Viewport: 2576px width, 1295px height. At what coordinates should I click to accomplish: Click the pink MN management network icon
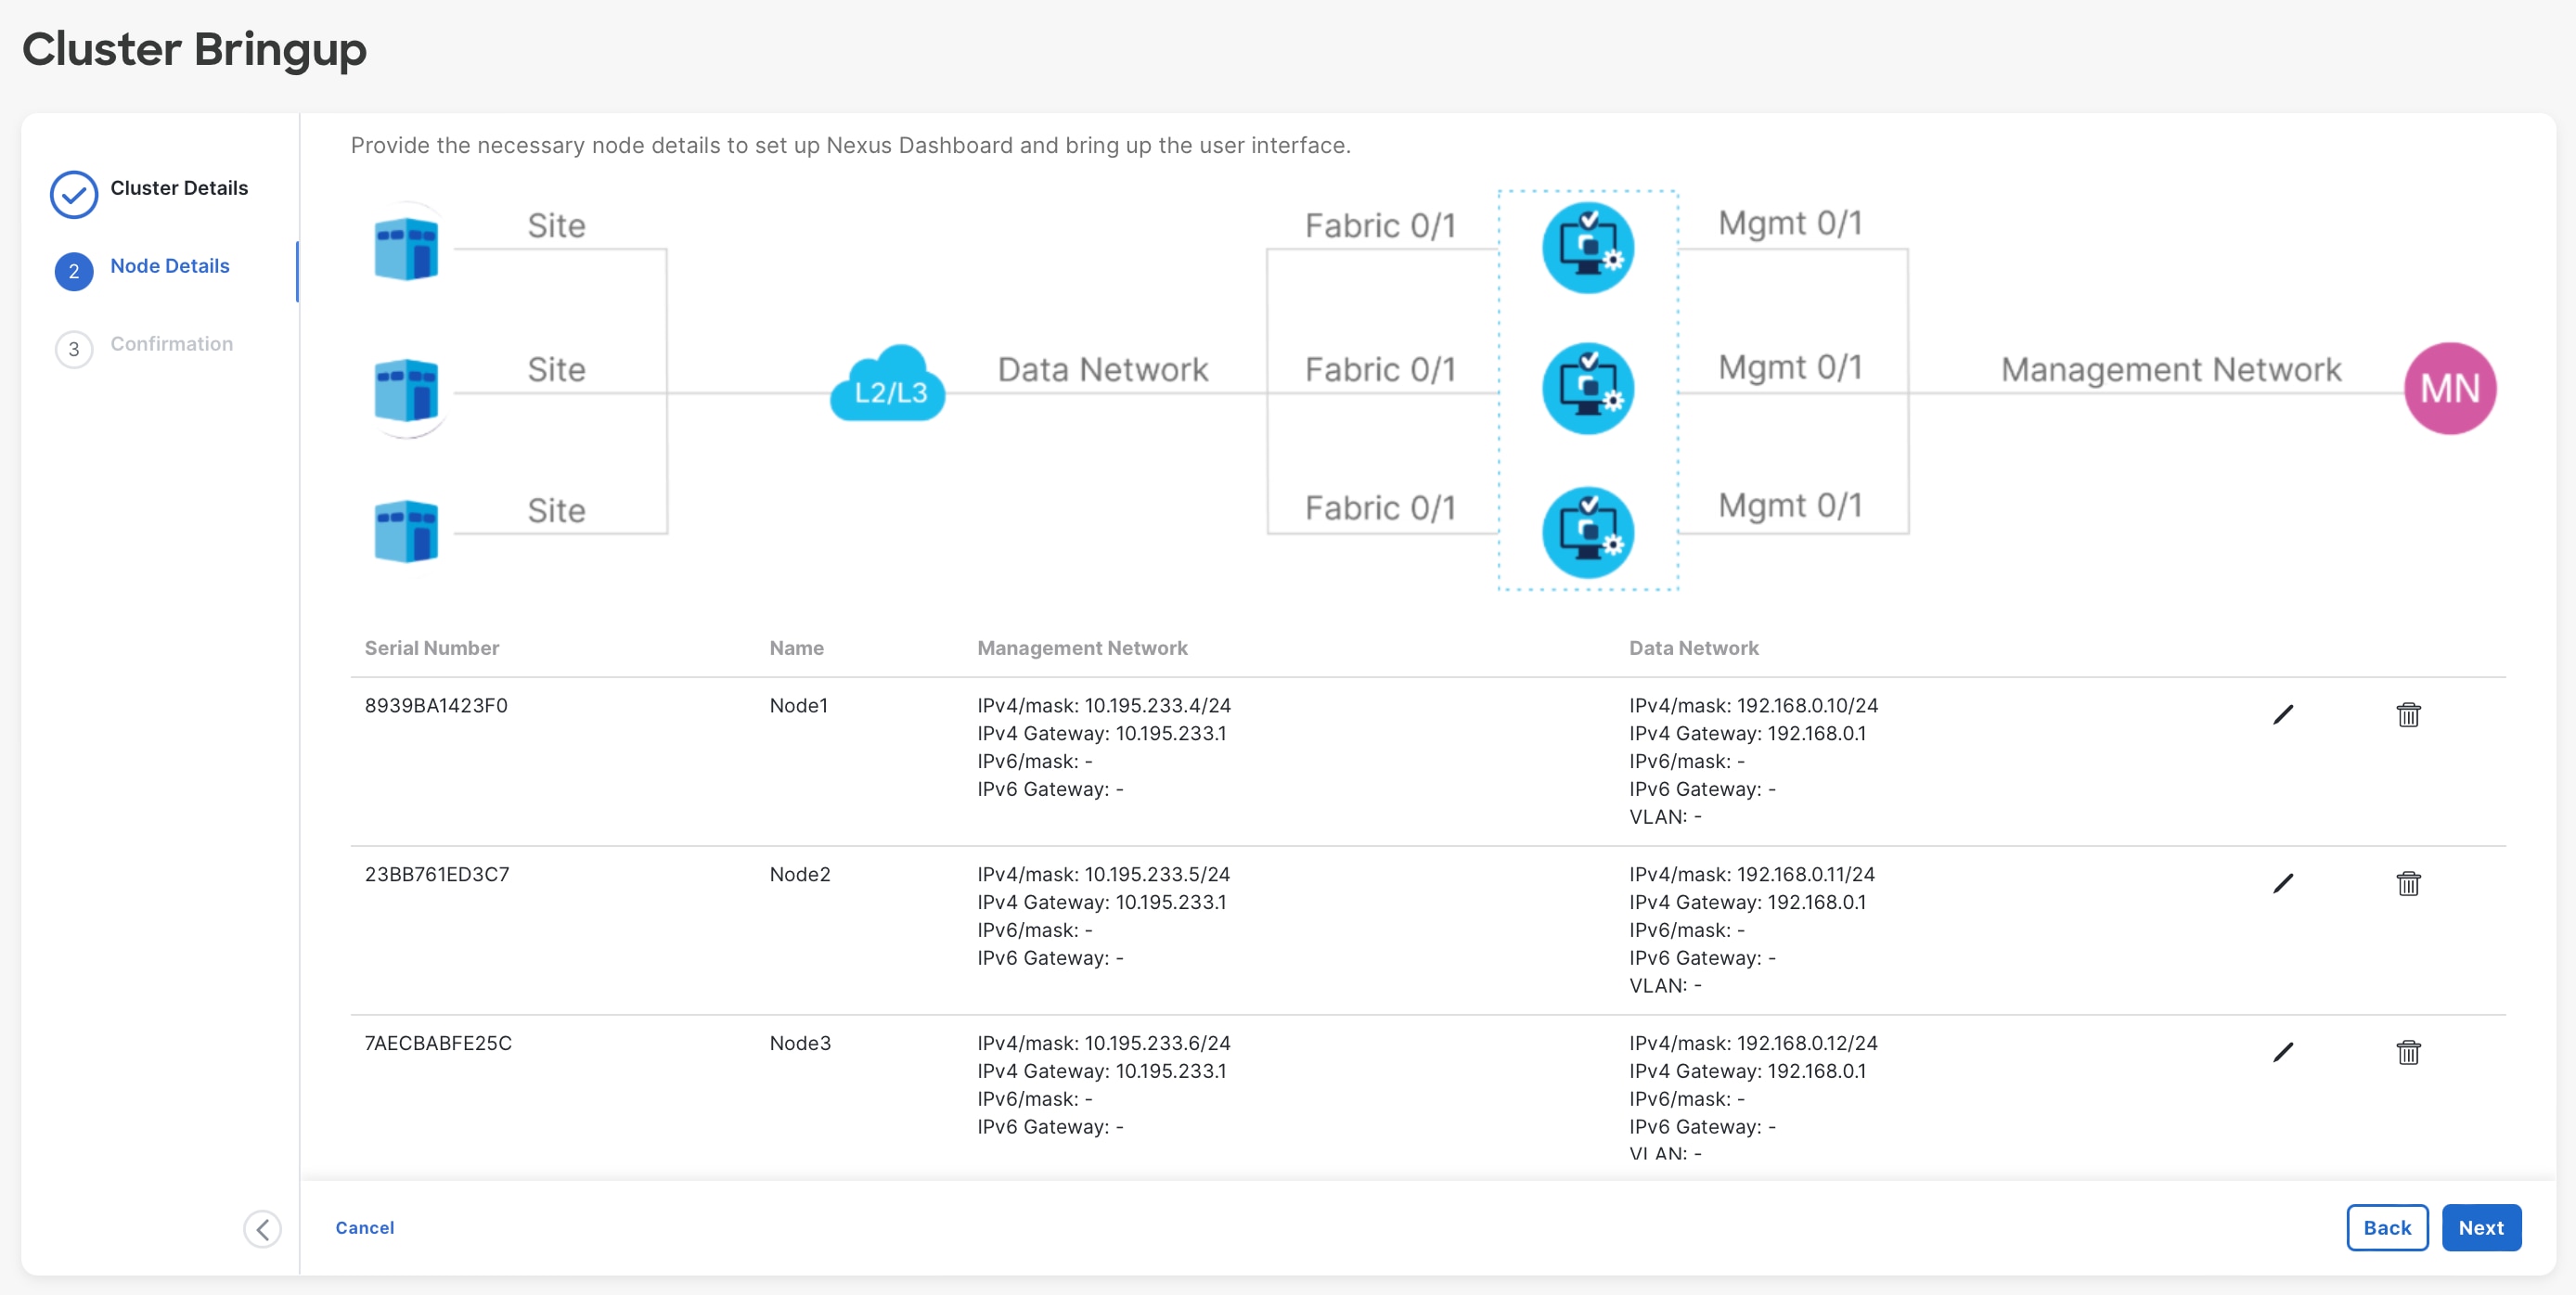(x=2450, y=388)
